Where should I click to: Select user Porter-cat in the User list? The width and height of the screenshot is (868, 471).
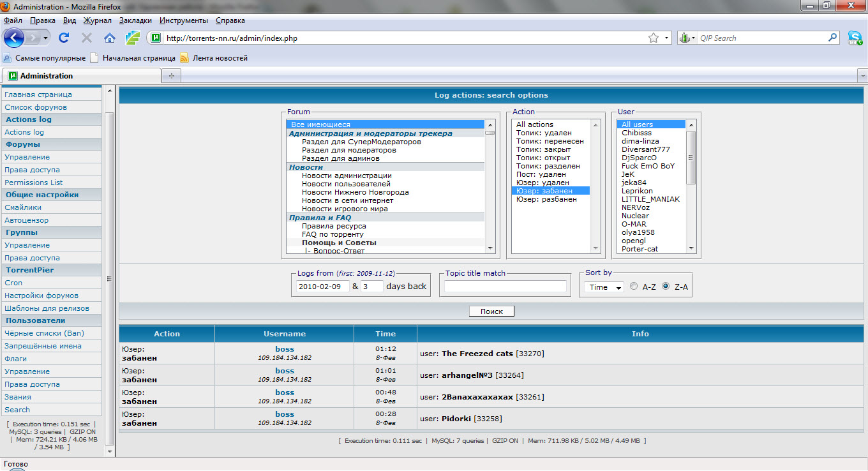point(640,249)
